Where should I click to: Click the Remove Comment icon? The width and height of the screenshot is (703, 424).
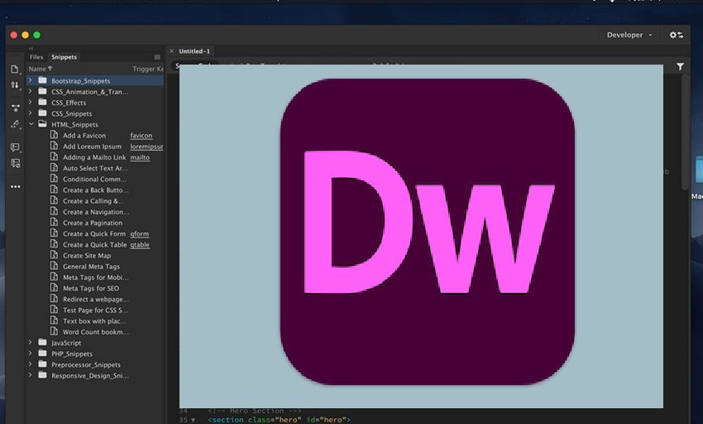pos(15,164)
